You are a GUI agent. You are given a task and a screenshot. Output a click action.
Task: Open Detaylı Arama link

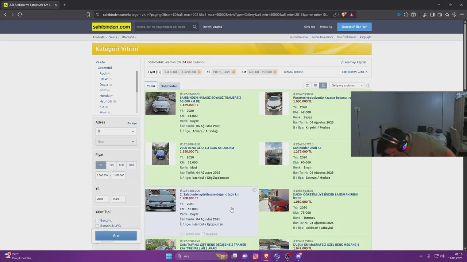pyautogui.click(x=212, y=27)
